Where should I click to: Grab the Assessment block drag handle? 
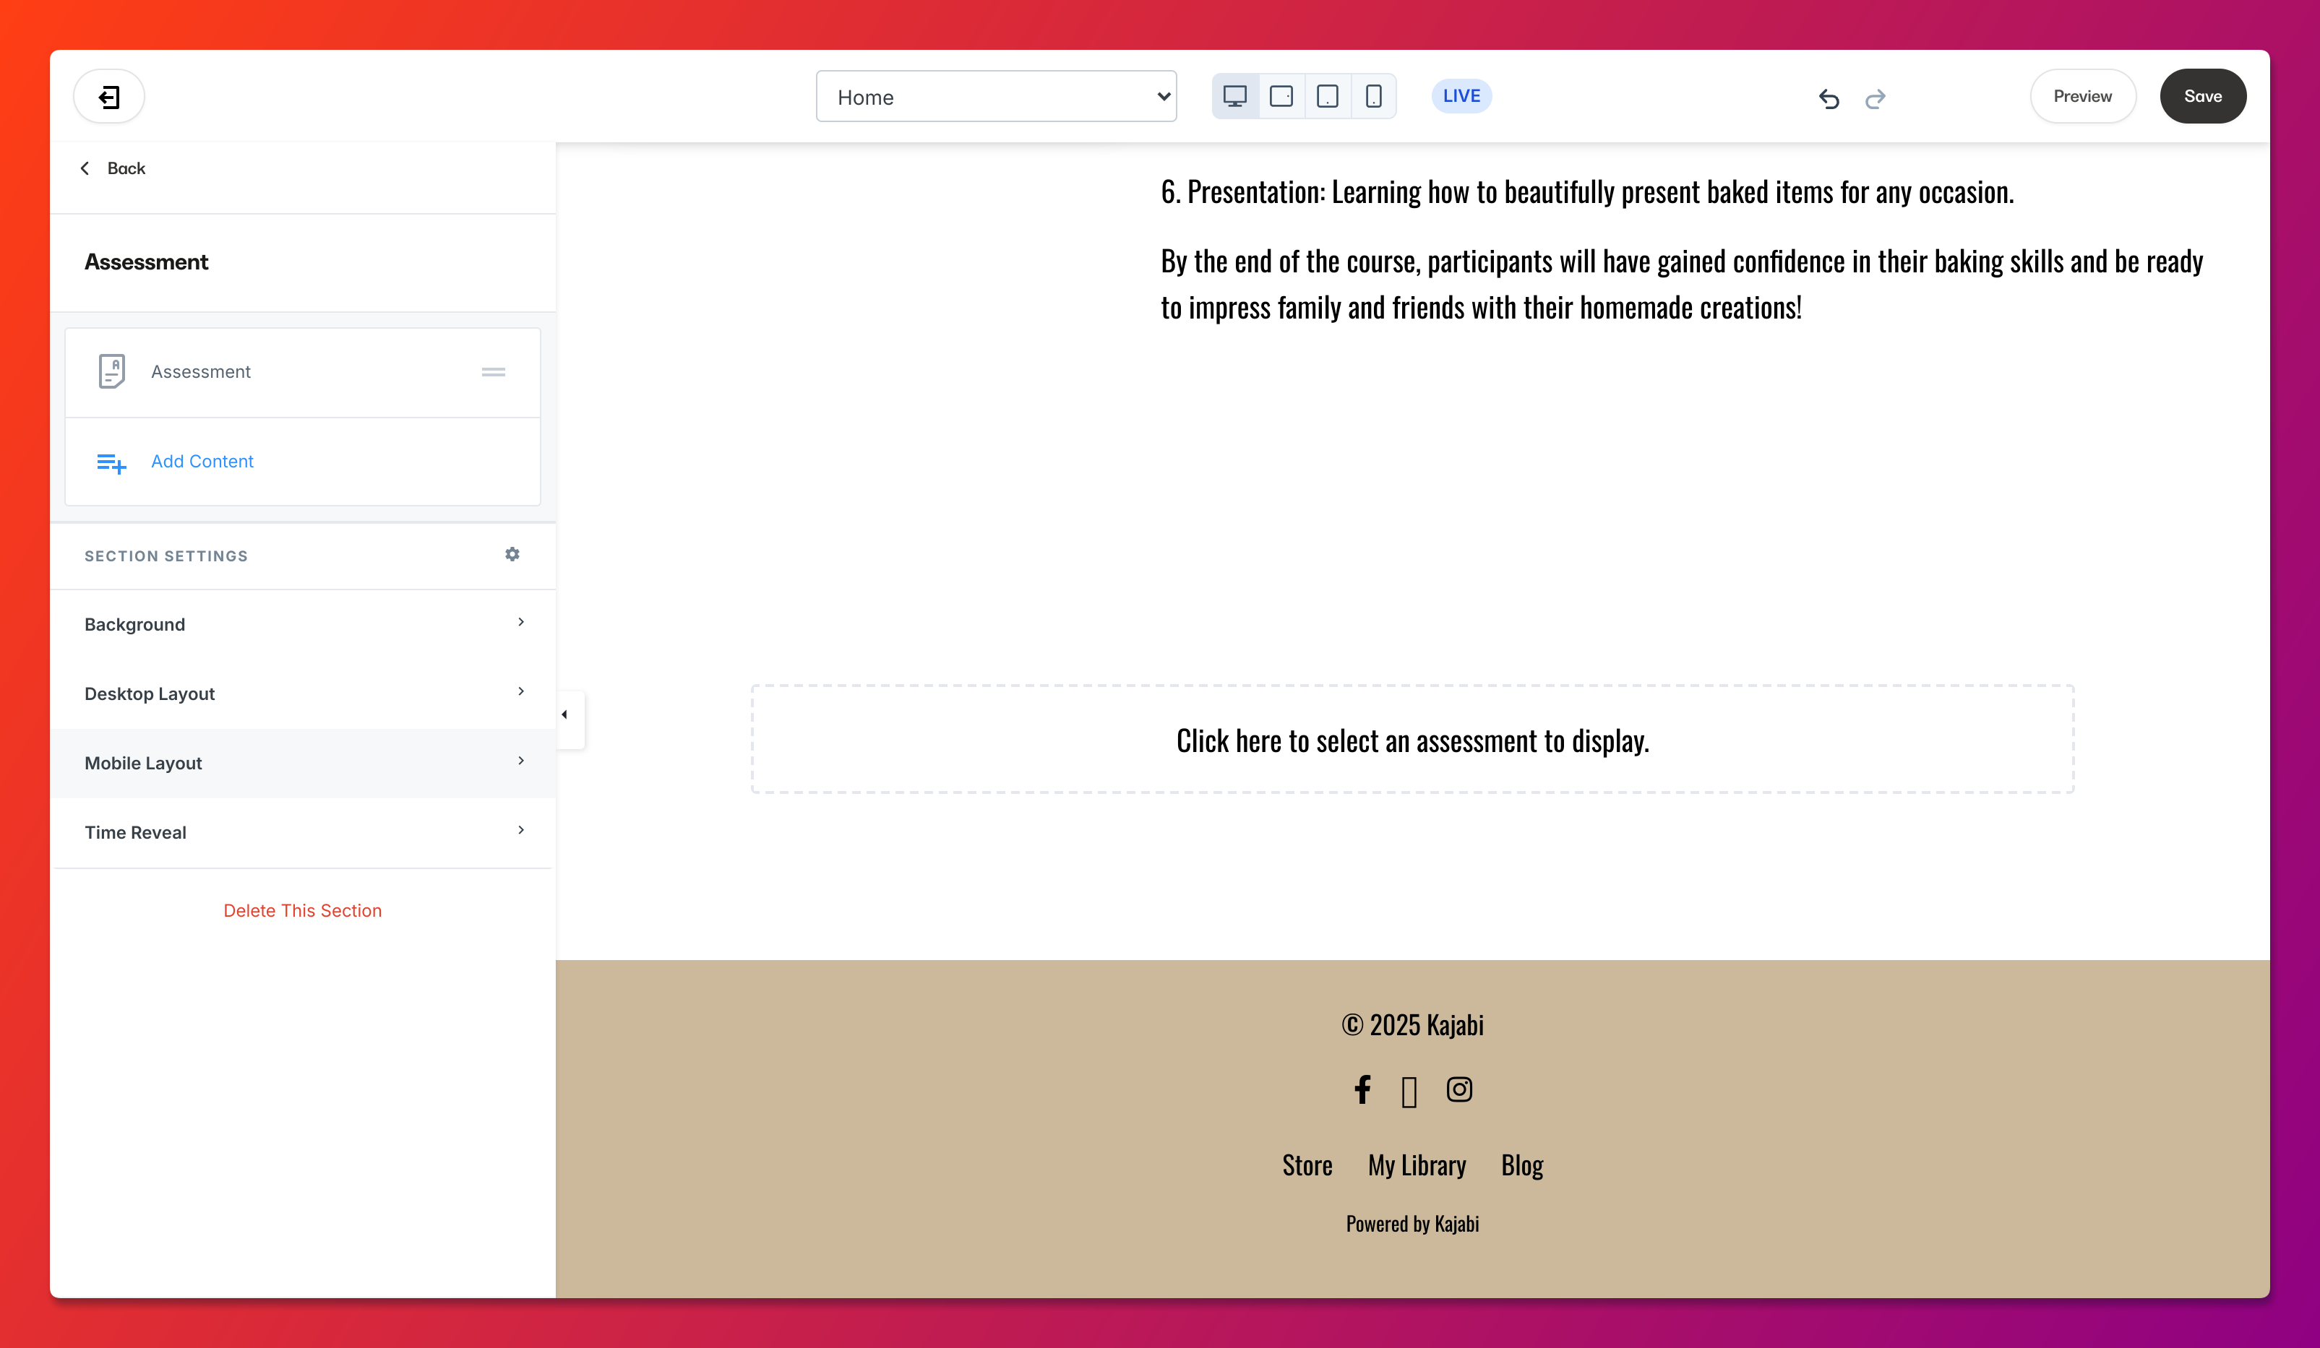(x=494, y=372)
